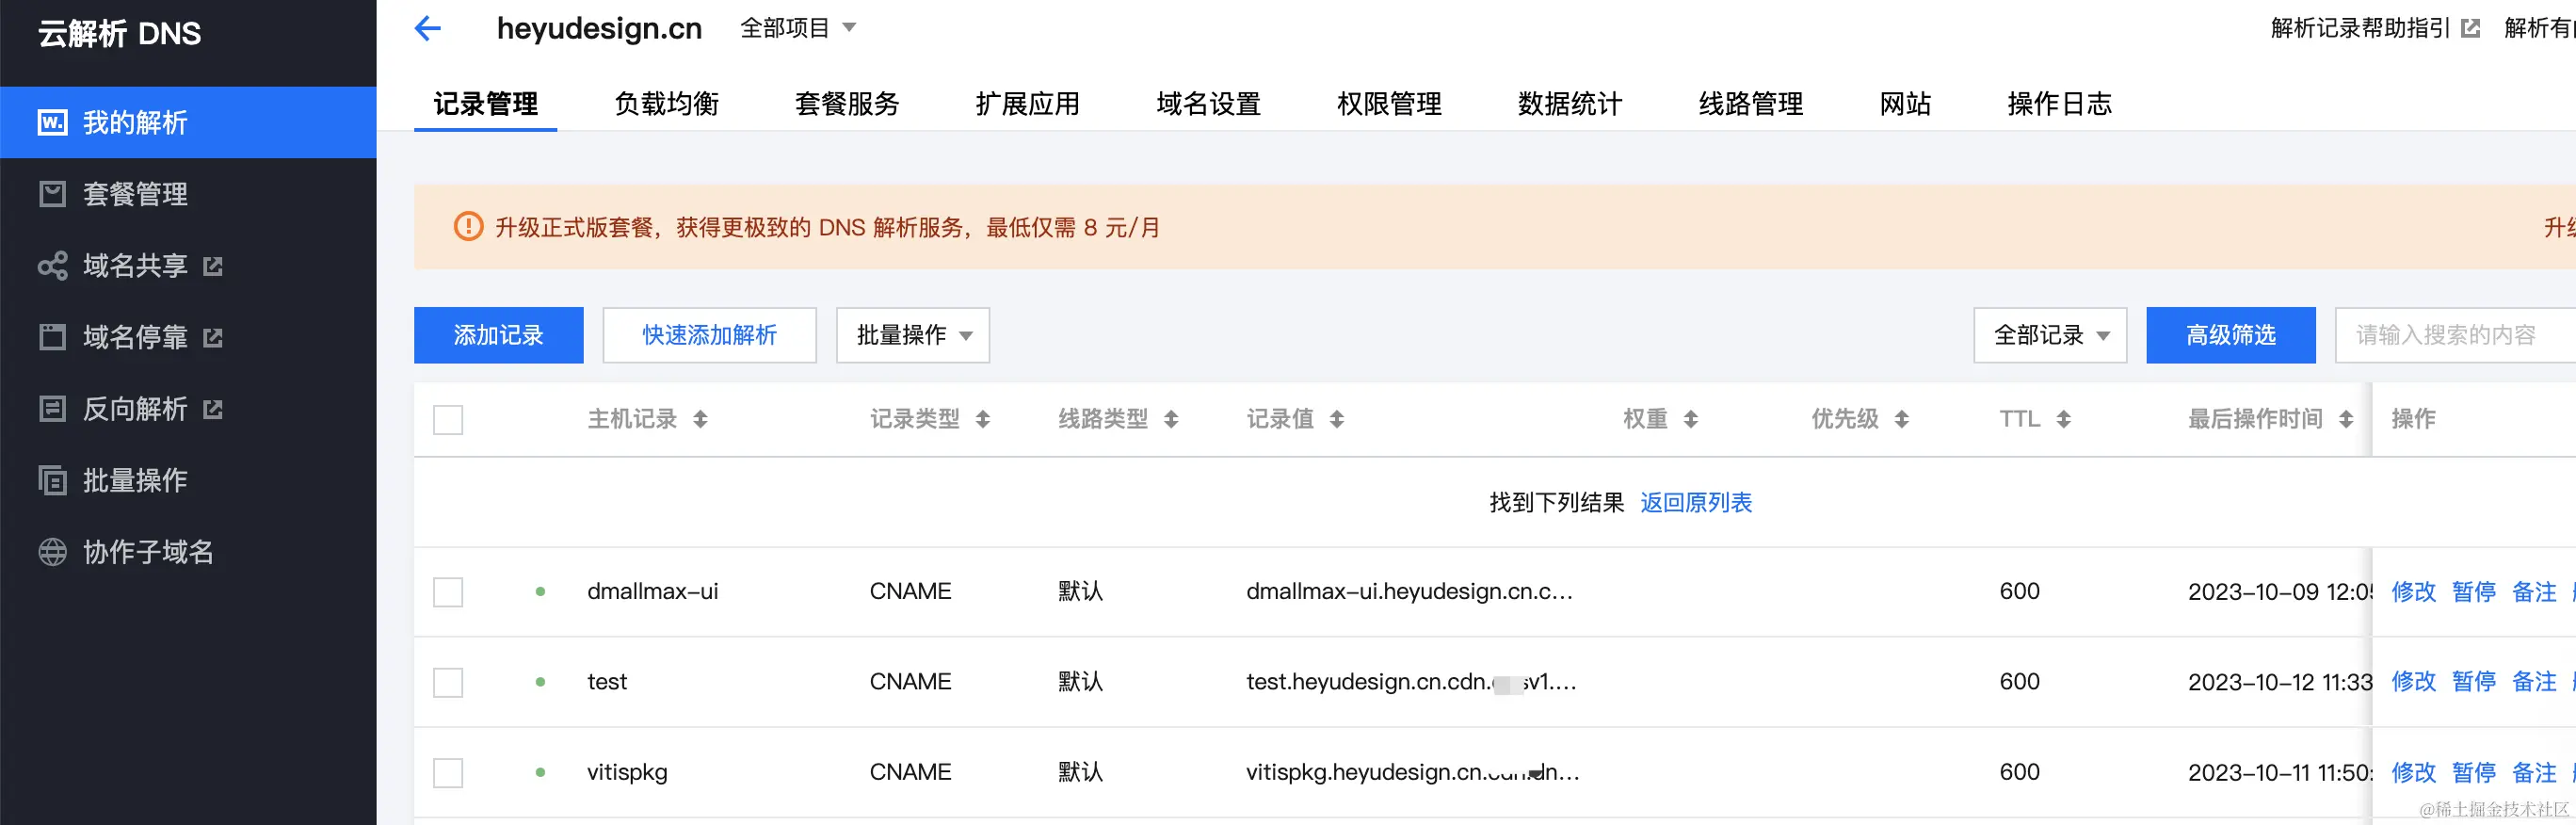Click the orange warning icon in the upgrade banner
This screenshot has height=825, width=2576.
pos(468,227)
